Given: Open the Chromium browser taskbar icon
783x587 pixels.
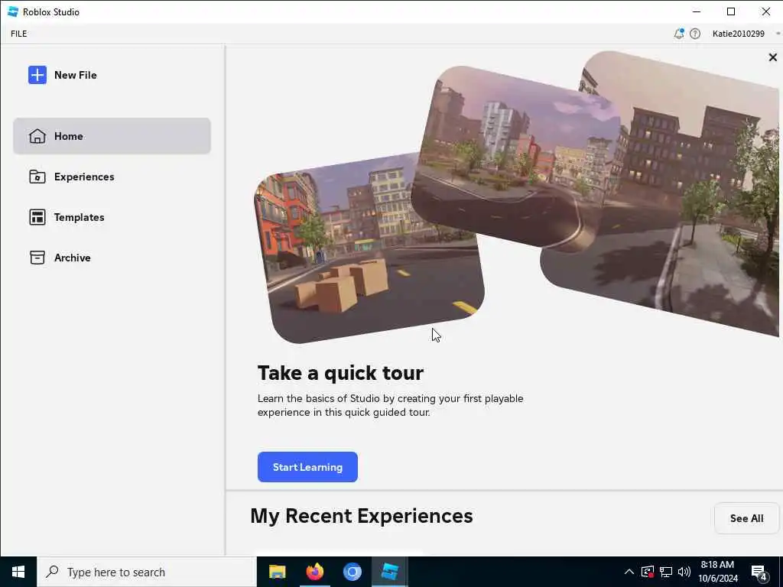Looking at the screenshot, I should click(x=352, y=572).
